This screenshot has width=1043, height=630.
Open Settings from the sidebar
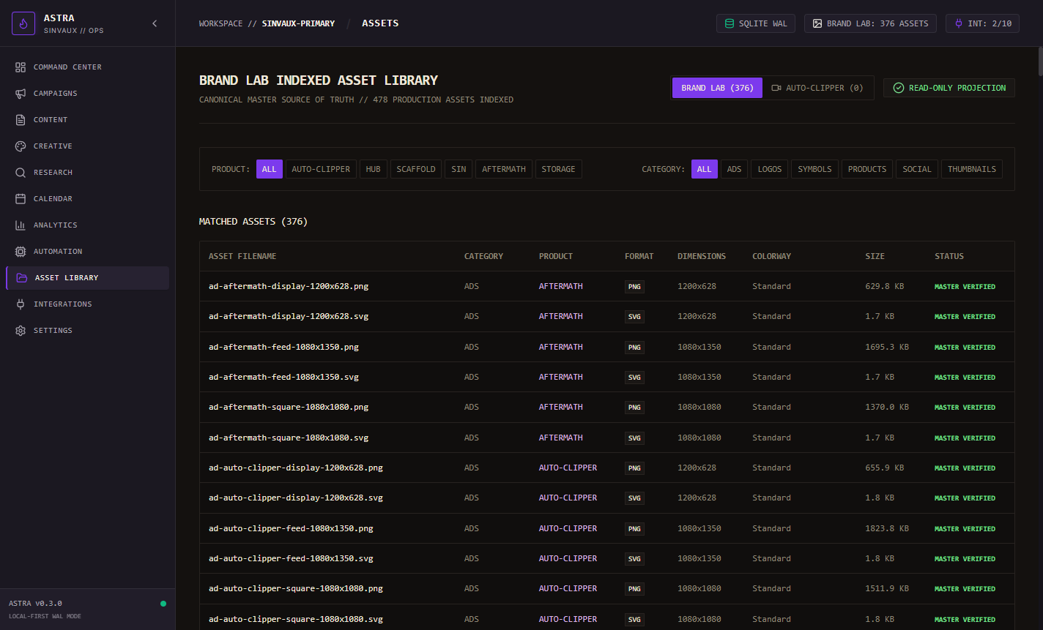pos(87,331)
